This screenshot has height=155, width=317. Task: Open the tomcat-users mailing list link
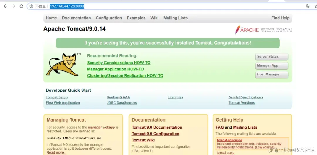pyautogui.click(x=225, y=153)
